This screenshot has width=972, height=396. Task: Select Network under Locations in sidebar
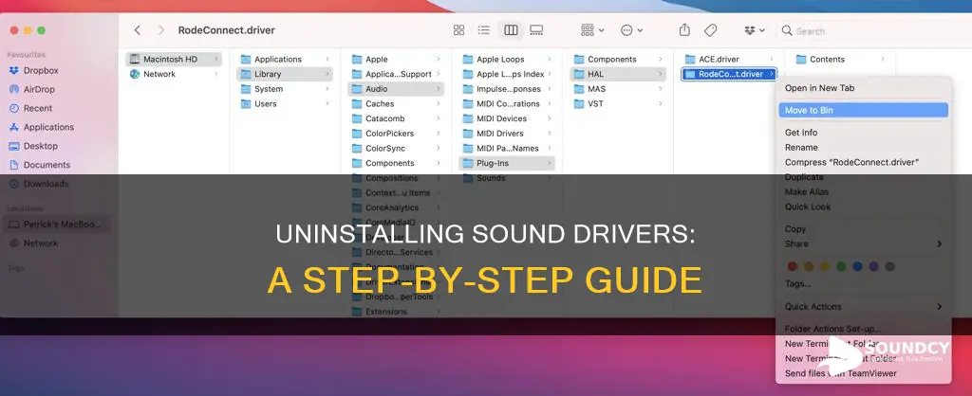(40, 243)
